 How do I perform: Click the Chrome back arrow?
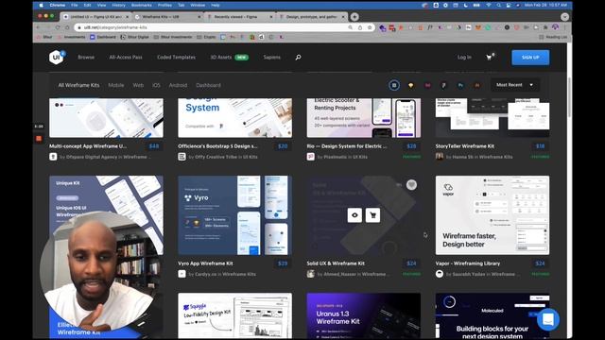[38, 27]
